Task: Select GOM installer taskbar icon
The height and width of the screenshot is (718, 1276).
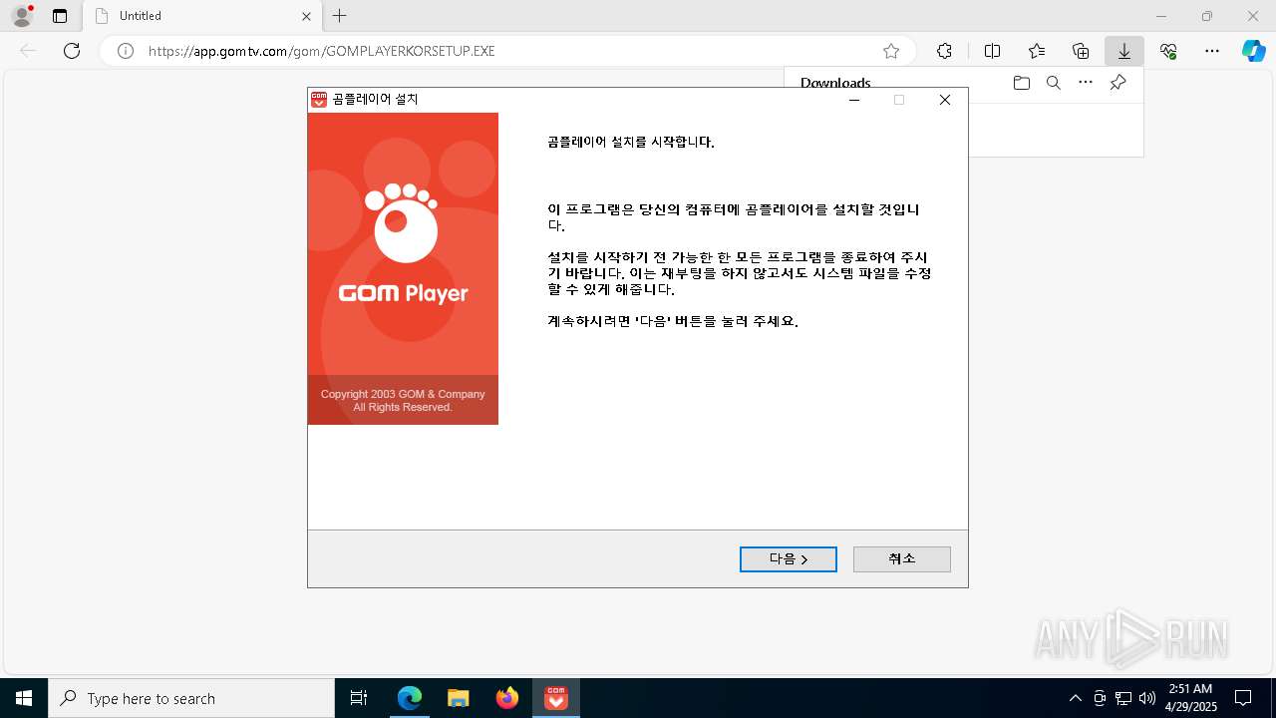Action: [x=556, y=698]
